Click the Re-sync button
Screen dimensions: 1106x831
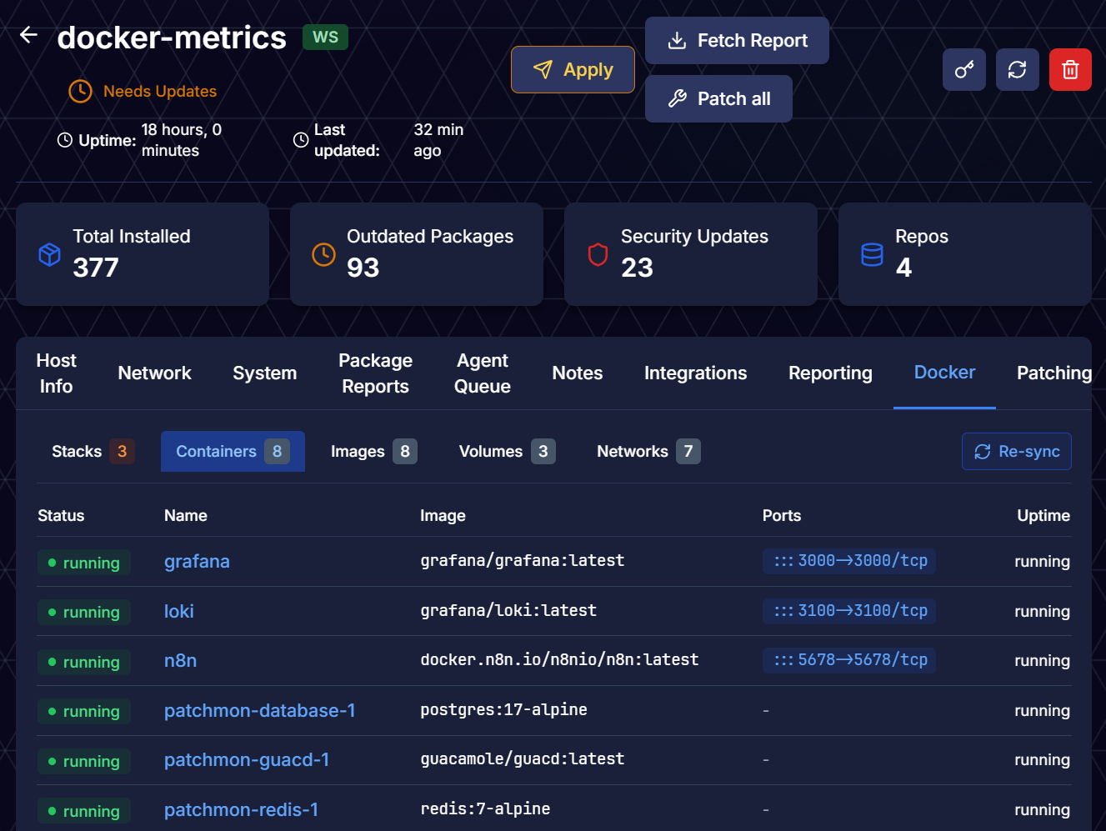[1017, 451]
